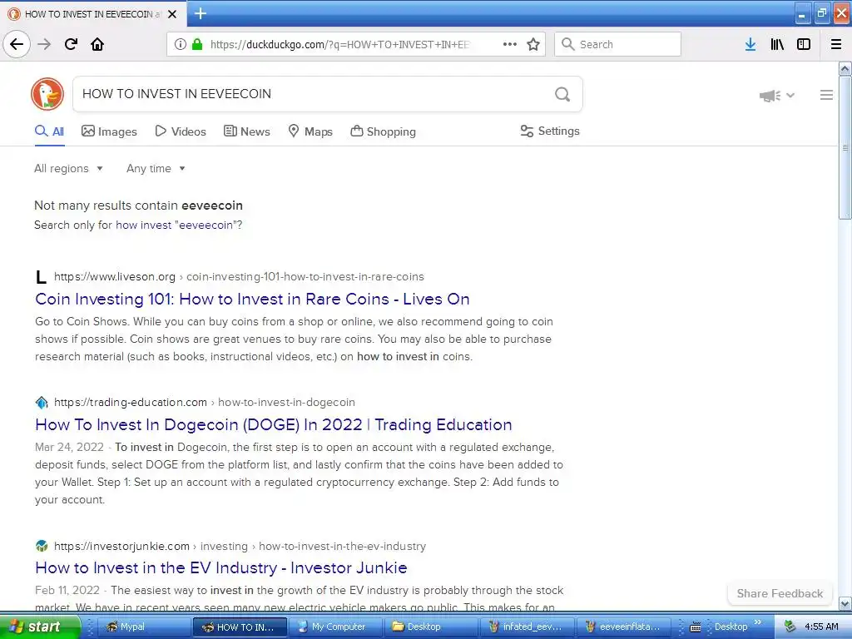Open the Settings dropdown near tabs
Image resolution: width=852 pixels, height=639 pixels.
[x=550, y=131]
